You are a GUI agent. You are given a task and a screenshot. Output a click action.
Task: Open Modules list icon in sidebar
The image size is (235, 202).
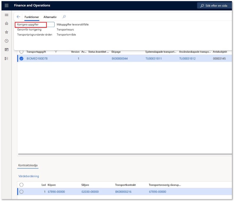[x=6, y=58]
